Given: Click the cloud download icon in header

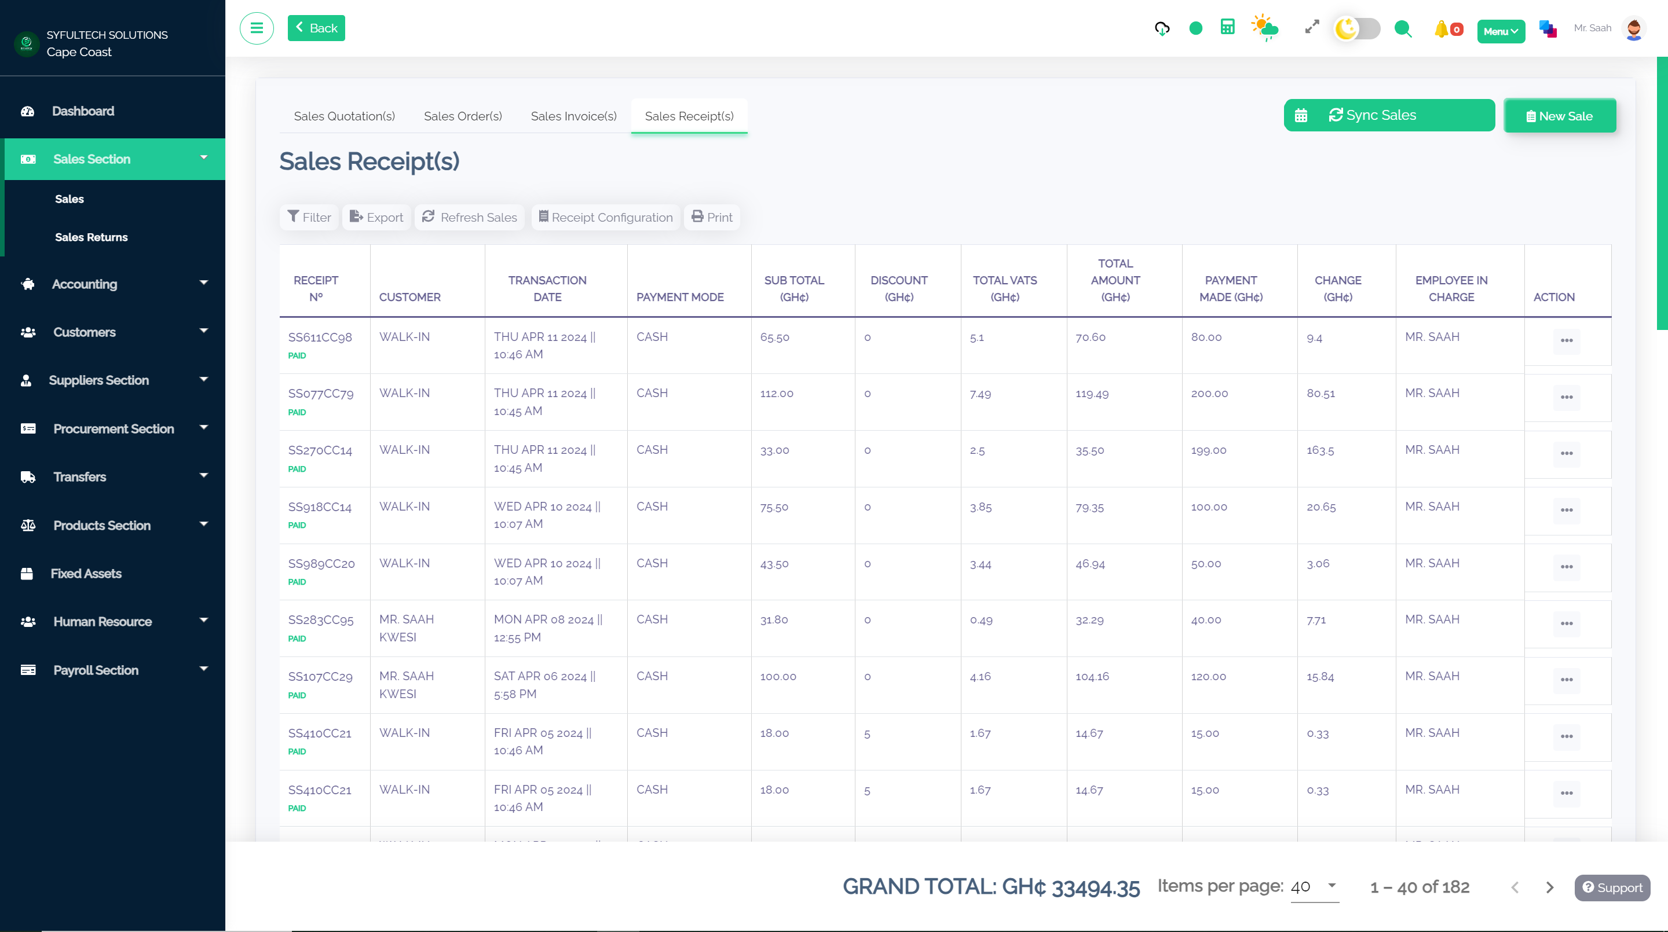Looking at the screenshot, I should (1162, 28).
